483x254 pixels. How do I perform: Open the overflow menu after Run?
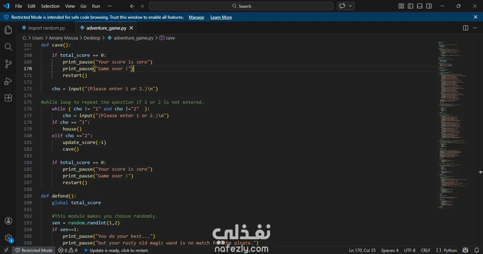pos(109,6)
